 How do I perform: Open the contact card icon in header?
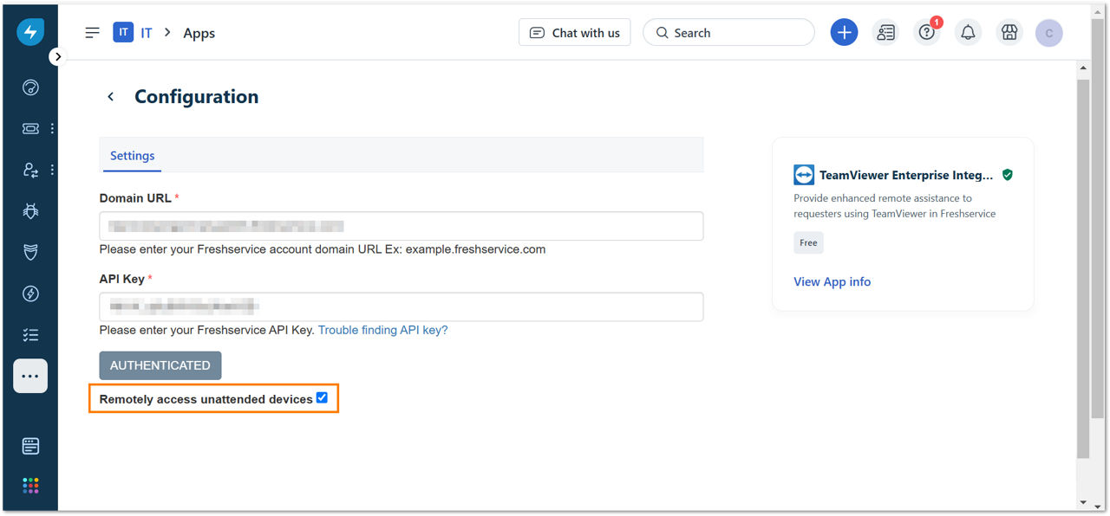tap(885, 33)
